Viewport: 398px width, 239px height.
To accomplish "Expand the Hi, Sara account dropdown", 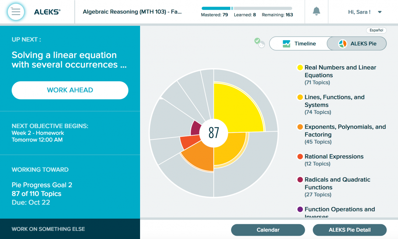I will pyautogui.click(x=380, y=12).
